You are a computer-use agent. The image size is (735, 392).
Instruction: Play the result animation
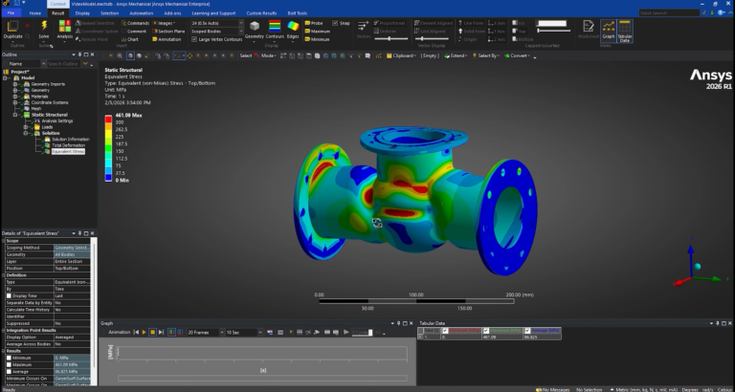click(x=144, y=332)
